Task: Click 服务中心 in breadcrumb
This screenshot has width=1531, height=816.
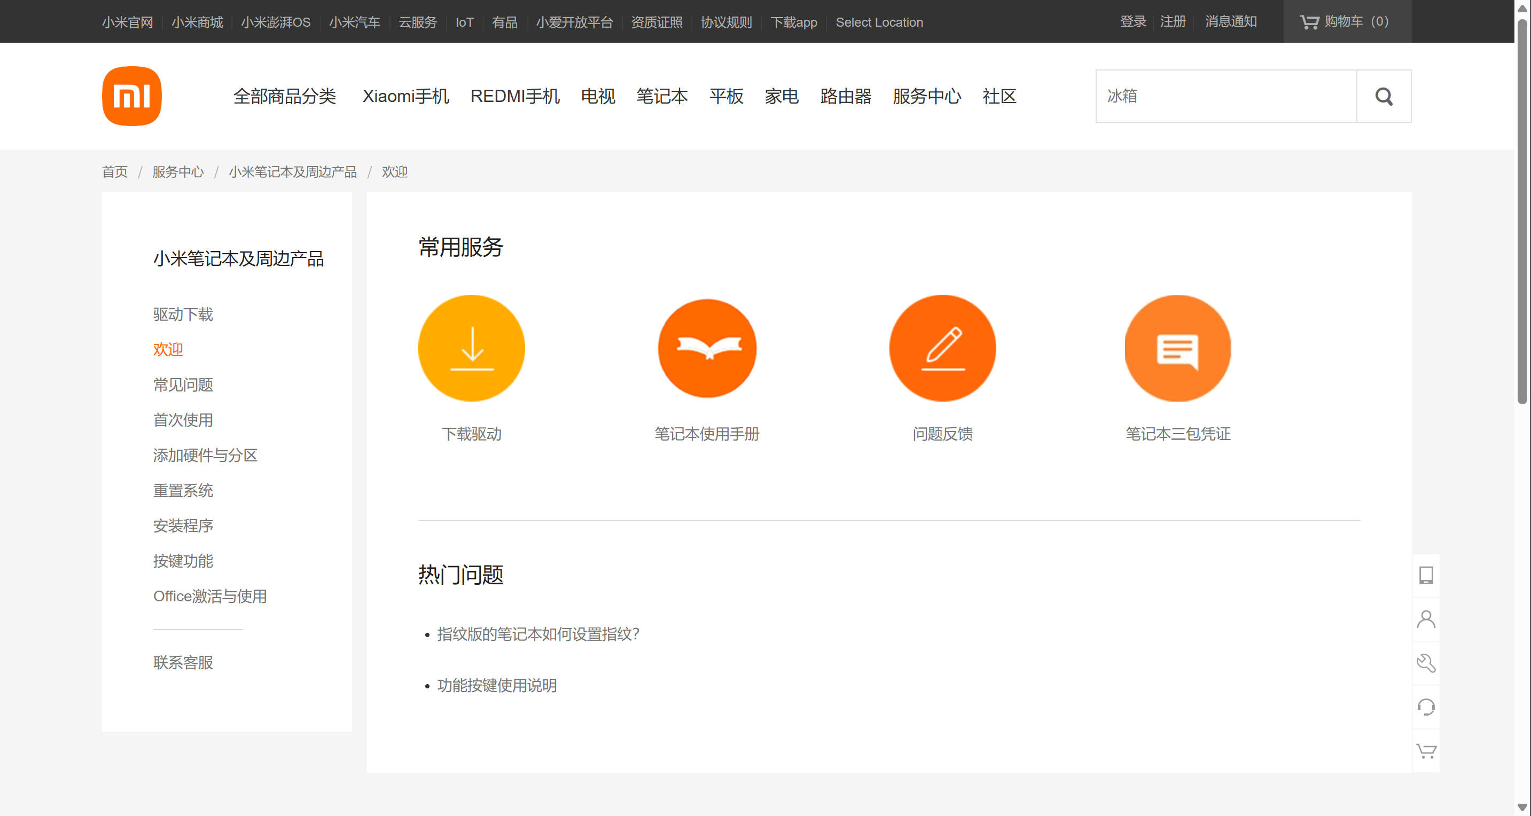Action: click(x=178, y=172)
